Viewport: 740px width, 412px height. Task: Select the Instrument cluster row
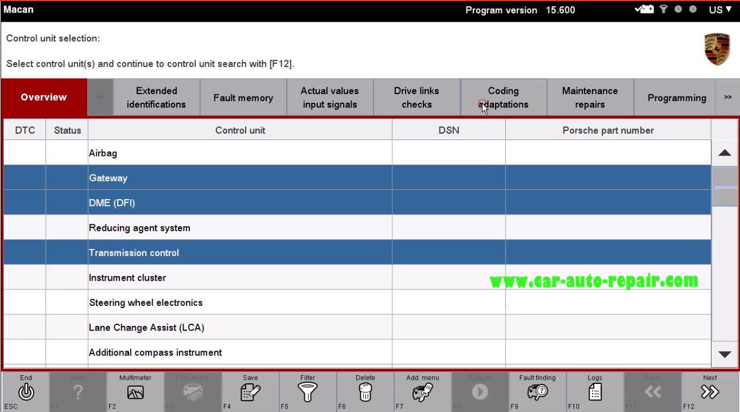[240, 278]
